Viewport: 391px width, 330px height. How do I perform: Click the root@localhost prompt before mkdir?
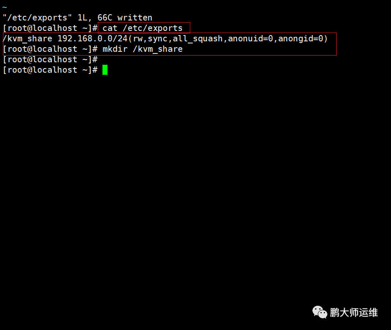pyautogui.click(x=50, y=49)
